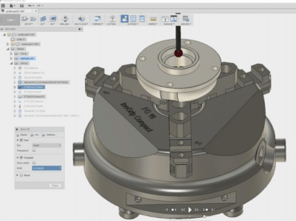296x221 pixels.
Task: Open the Multi-Axis toolpath icon
Action: point(81,19)
